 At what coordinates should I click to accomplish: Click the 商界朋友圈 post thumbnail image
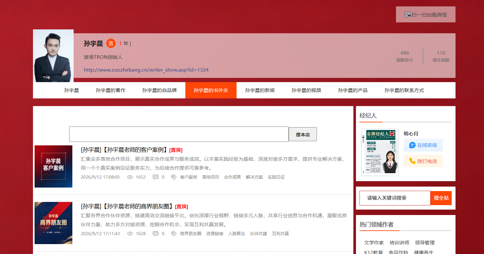(x=53, y=223)
